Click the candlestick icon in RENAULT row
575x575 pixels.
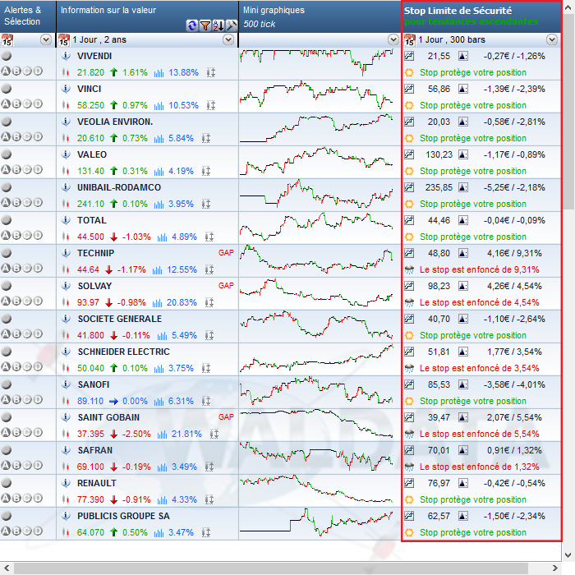(66, 499)
